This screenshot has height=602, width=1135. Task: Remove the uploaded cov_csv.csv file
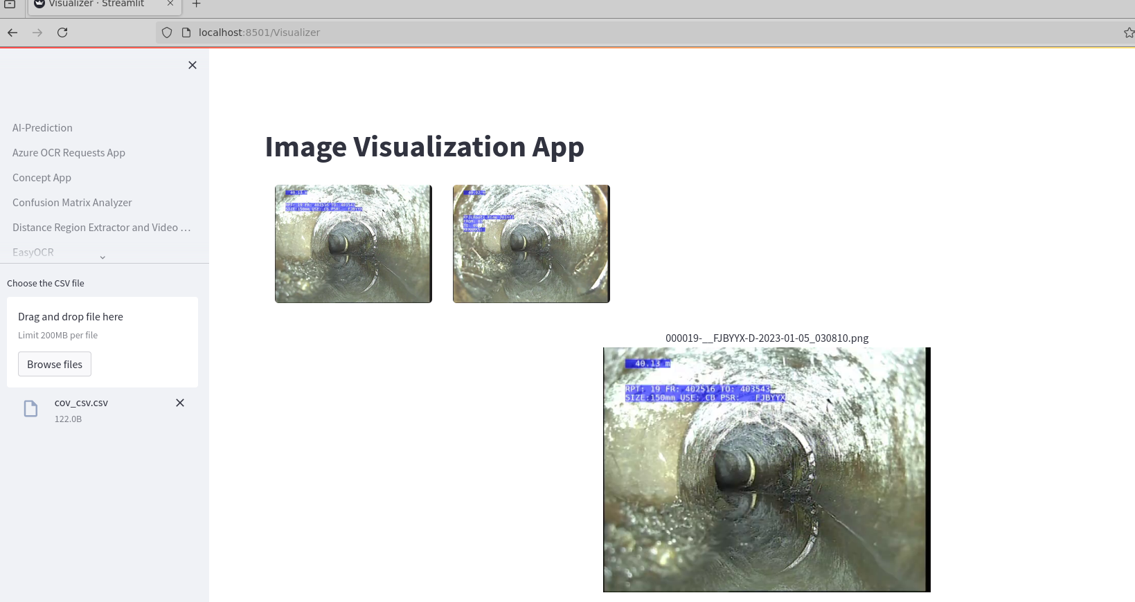coord(180,403)
